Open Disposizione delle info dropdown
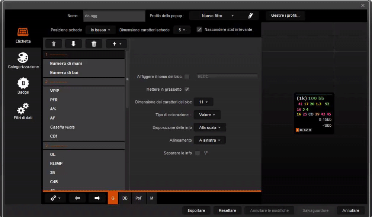This screenshot has width=372, height=217. (210, 127)
